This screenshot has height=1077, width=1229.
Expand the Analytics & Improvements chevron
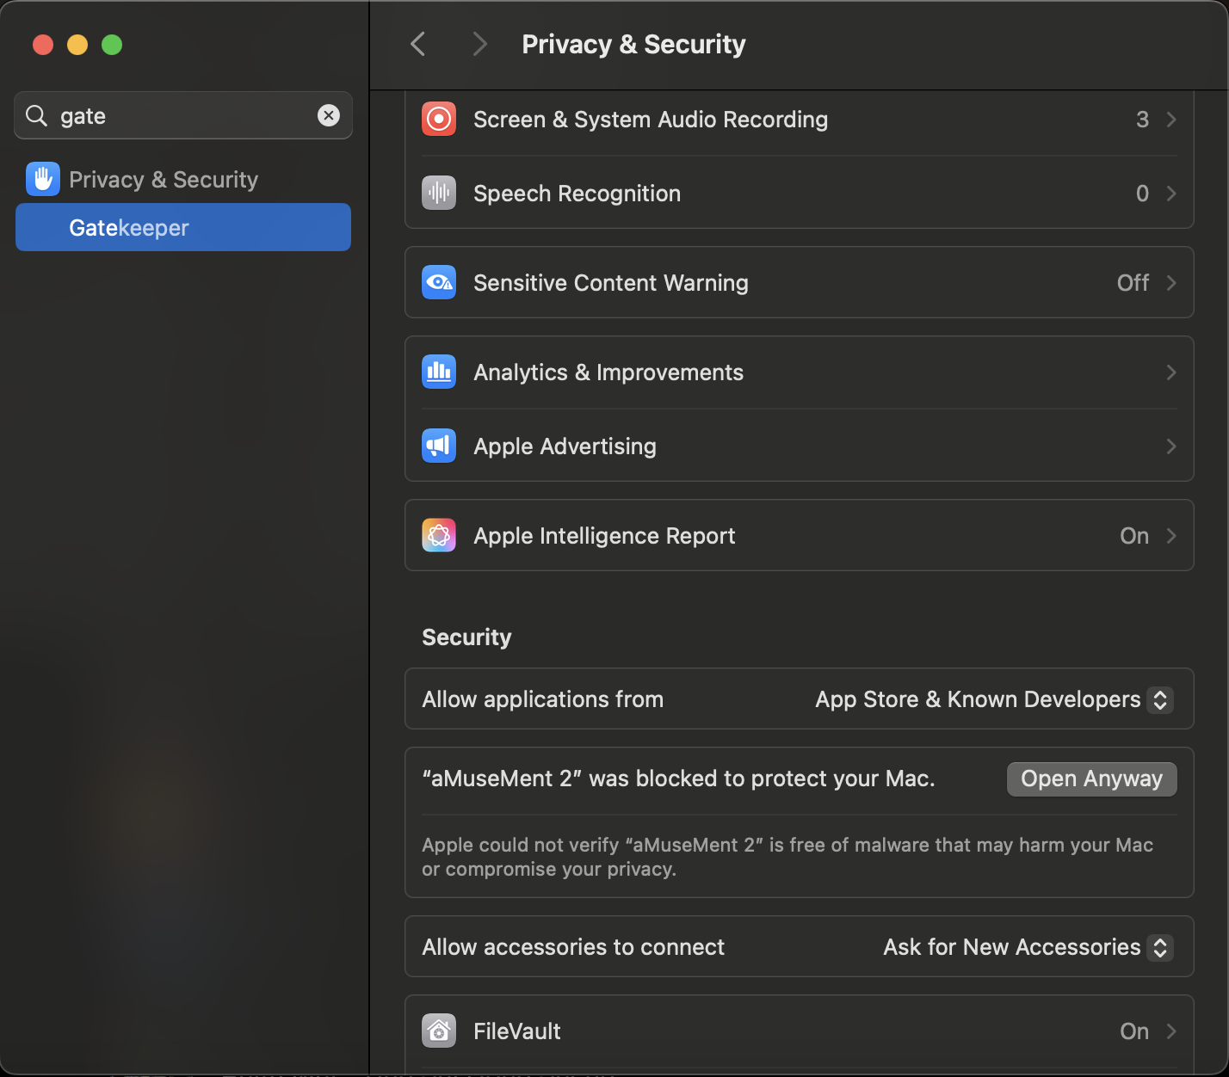[x=1171, y=372]
